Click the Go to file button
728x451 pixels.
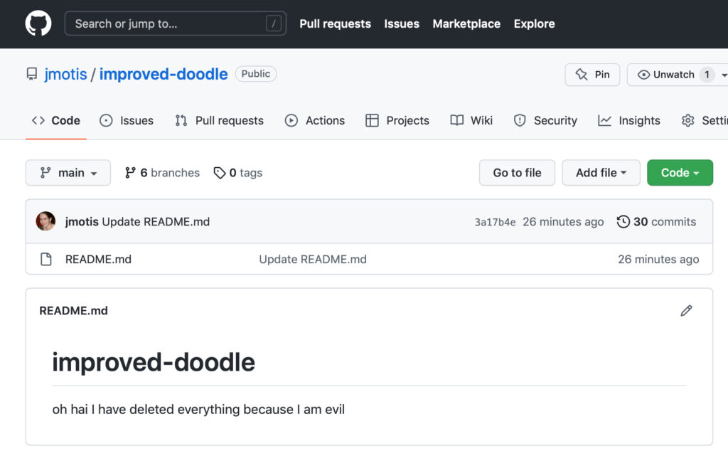(517, 173)
